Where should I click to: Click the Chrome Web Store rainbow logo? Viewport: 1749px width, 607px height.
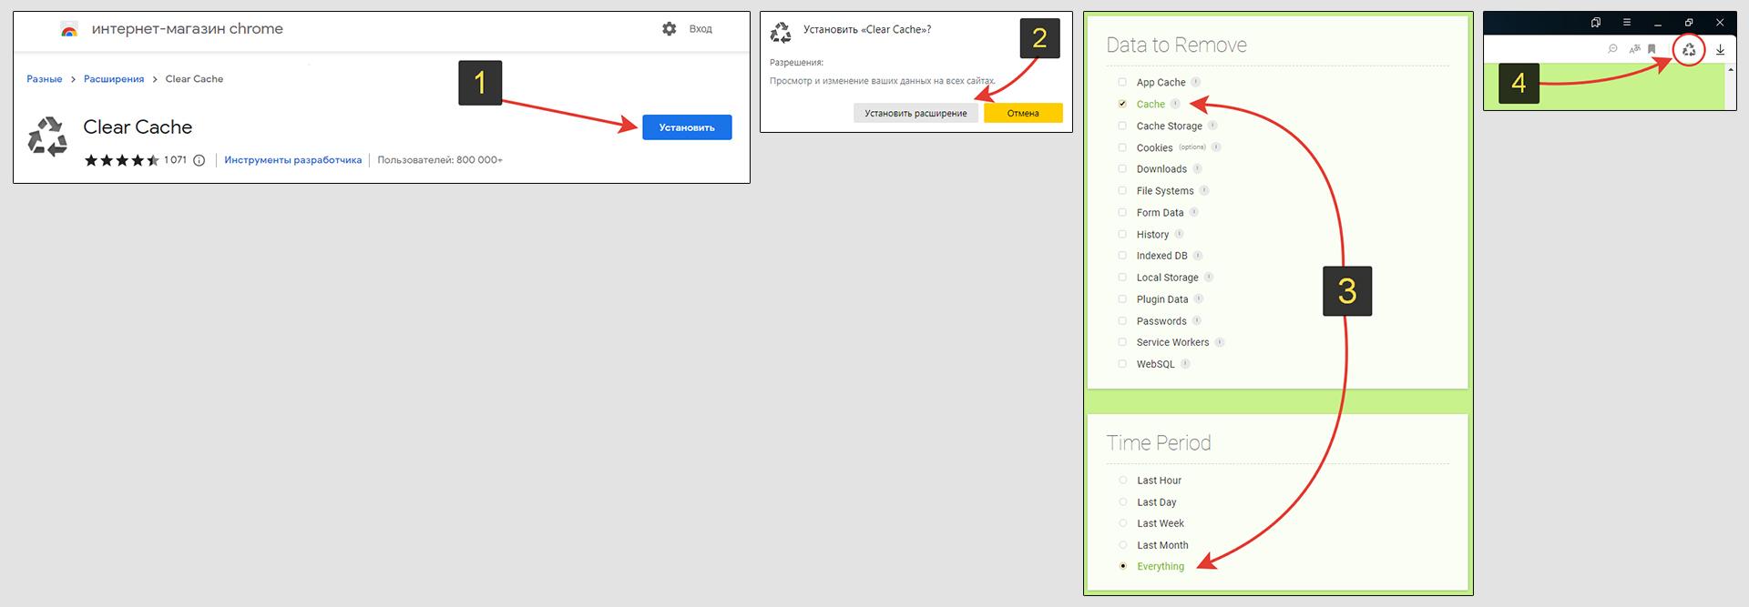(x=69, y=30)
